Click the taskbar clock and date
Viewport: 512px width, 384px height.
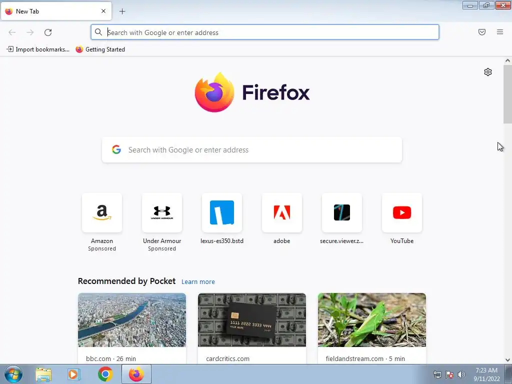[x=486, y=374]
